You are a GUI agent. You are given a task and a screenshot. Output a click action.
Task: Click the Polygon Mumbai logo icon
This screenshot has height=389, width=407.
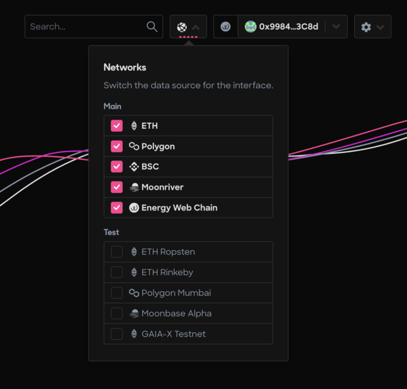tap(134, 292)
